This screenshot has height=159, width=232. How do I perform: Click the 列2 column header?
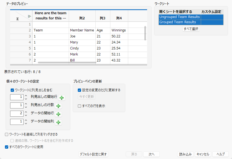pos(82,16)
